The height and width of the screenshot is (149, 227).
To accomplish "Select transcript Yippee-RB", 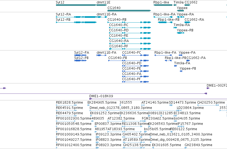I will [180, 33].
